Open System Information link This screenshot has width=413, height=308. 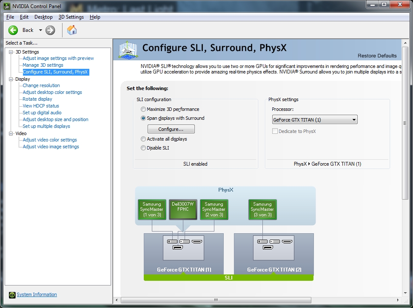click(x=37, y=294)
